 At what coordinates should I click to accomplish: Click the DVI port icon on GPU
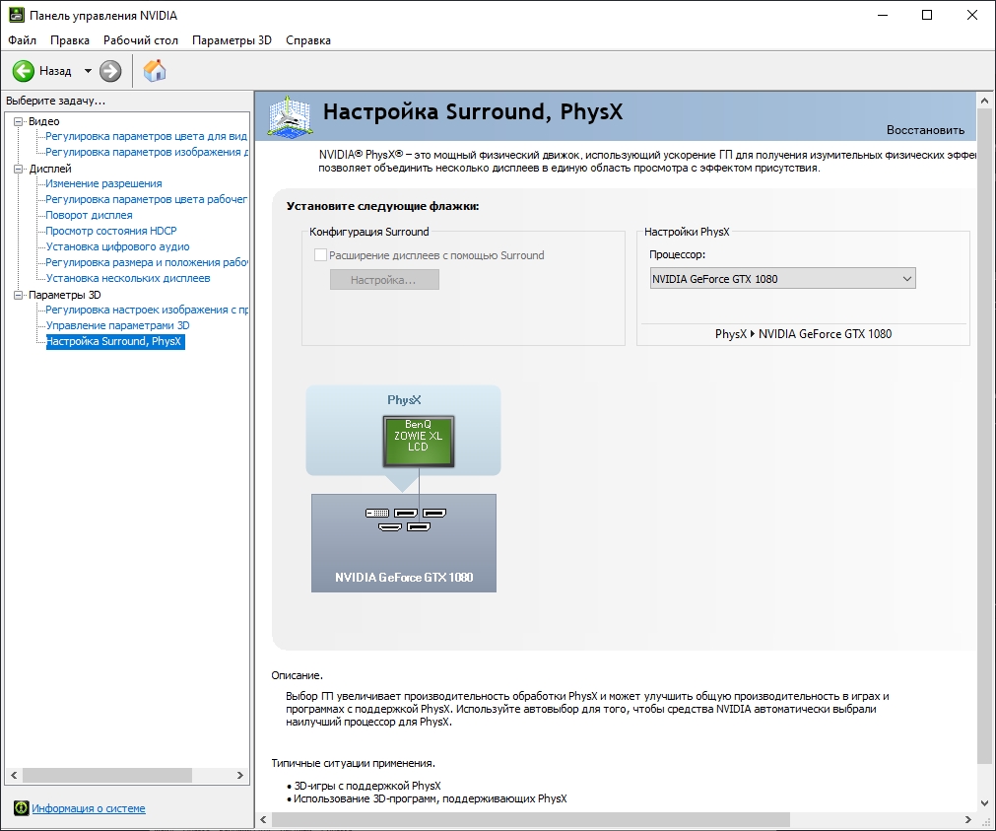point(377,514)
